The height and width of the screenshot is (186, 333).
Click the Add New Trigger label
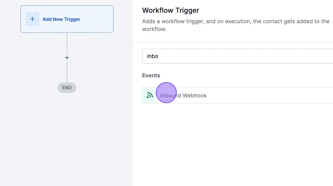click(x=62, y=19)
